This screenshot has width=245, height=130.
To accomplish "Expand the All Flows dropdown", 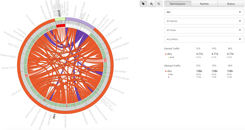I will tap(204, 30).
